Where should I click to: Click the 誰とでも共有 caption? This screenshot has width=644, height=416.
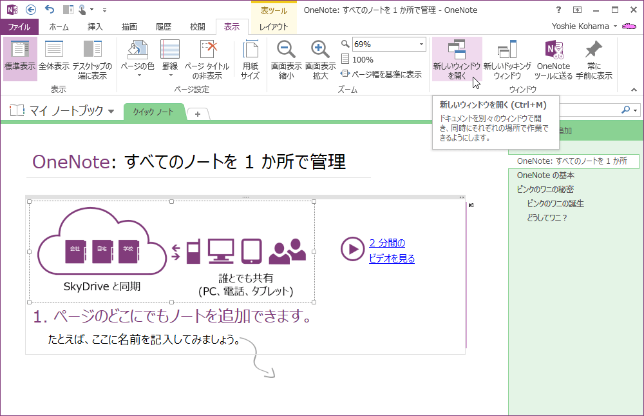245,279
